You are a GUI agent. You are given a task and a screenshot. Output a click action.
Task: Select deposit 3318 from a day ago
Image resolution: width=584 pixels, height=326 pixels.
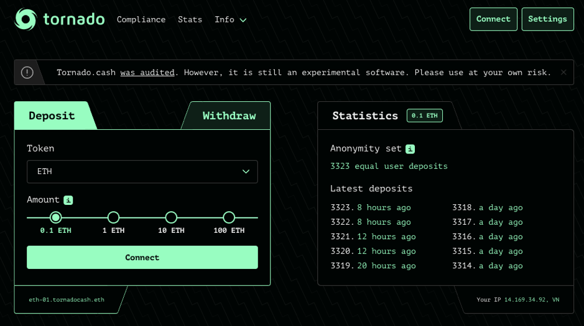[488, 207]
